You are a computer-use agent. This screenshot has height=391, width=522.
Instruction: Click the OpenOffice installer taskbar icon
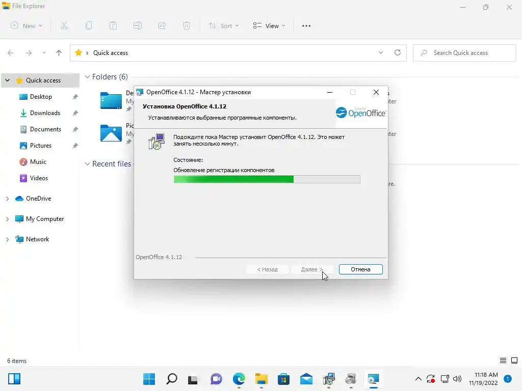coord(373,379)
